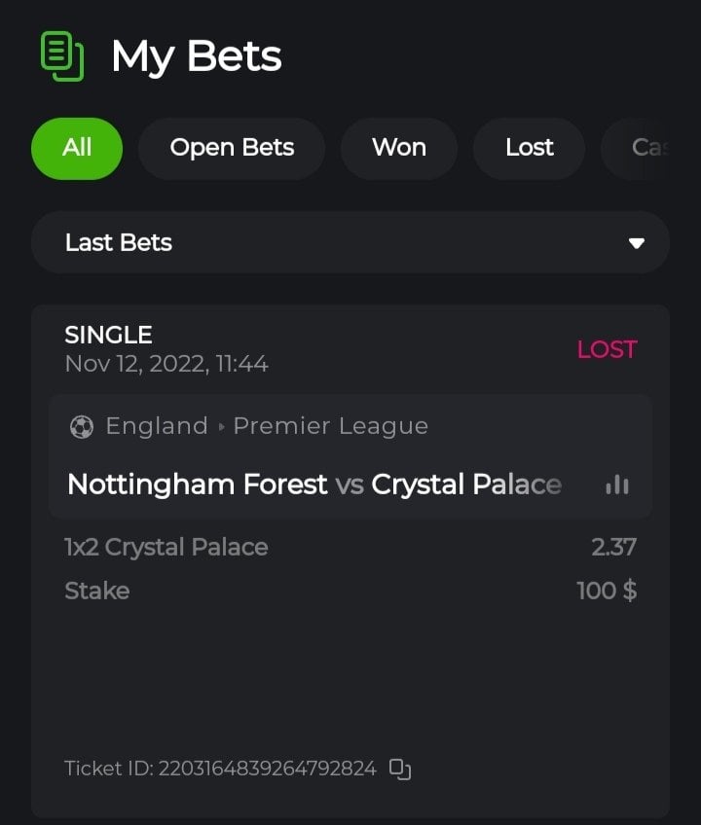701x825 pixels.
Task: Click the pink LOST status label
Action: coord(607,350)
